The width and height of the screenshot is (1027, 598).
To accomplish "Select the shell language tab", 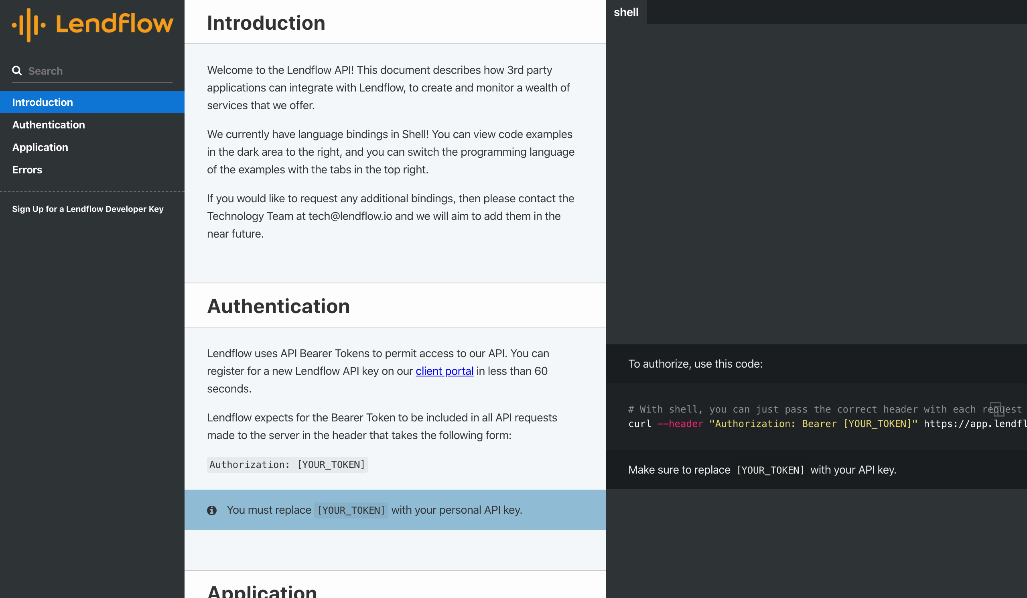I will coord(626,12).
